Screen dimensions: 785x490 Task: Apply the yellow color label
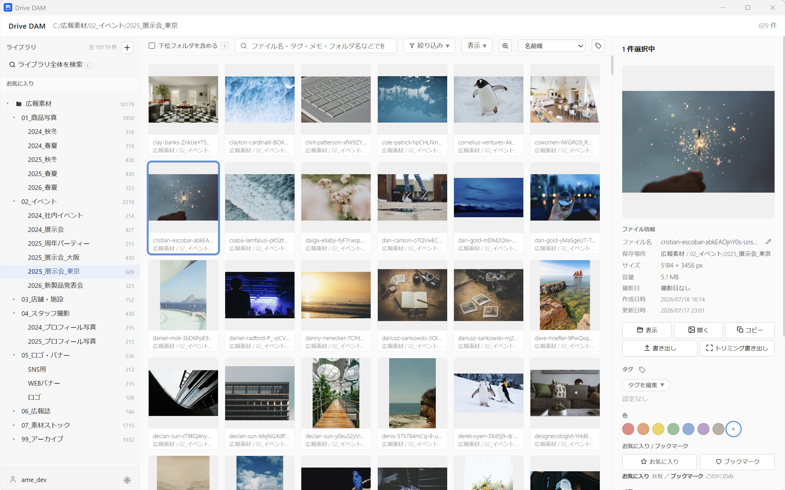click(x=658, y=429)
